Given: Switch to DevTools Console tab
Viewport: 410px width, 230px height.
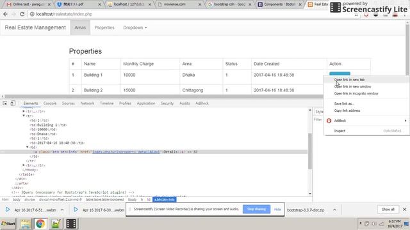Looking at the screenshot, I should point(50,103).
